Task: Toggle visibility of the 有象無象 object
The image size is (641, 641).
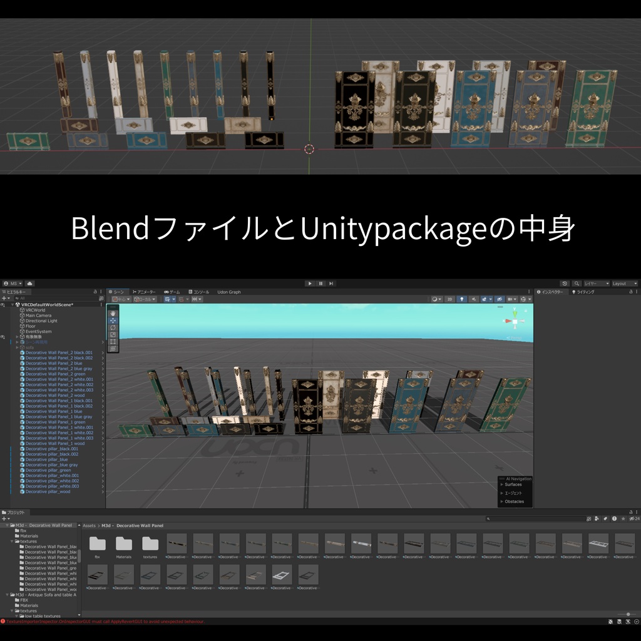Action: click(x=3, y=336)
